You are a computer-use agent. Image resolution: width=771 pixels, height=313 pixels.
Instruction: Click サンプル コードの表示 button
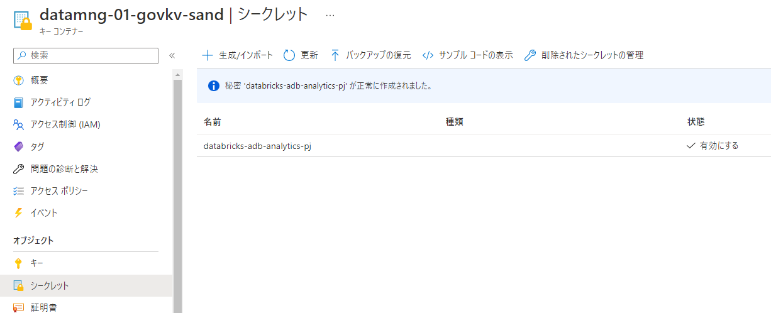[468, 55]
